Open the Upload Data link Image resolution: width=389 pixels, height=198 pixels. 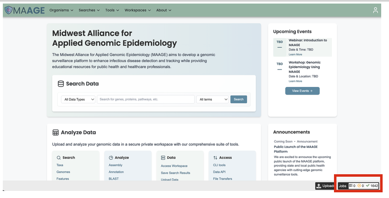tap(169, 180)
